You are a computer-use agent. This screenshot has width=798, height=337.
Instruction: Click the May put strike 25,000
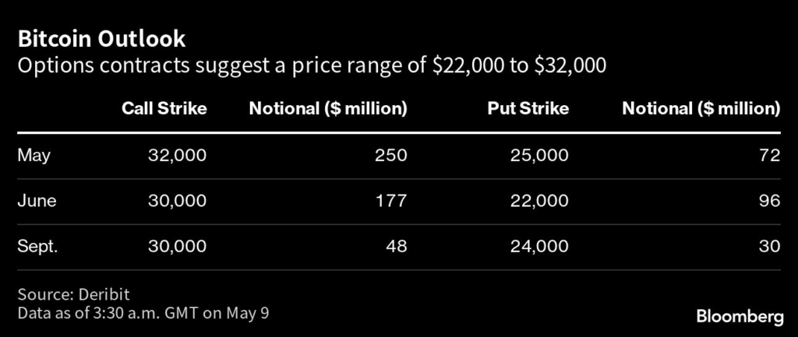[538, 155]
